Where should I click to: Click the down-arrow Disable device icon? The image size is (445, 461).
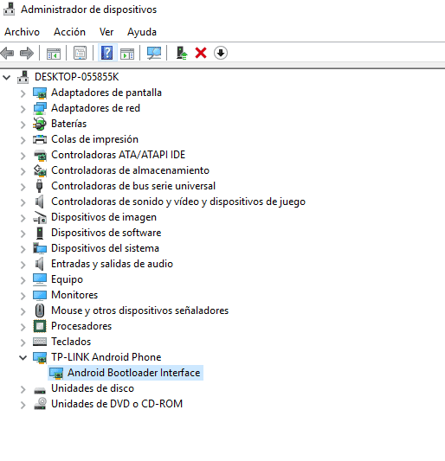(221, 54)
